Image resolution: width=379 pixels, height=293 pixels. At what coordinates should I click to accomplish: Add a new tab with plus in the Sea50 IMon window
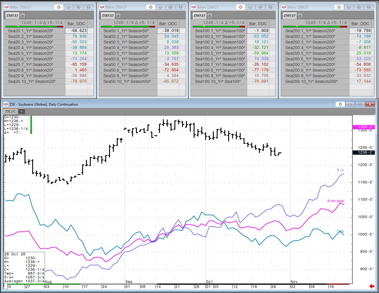coord(118,15)
